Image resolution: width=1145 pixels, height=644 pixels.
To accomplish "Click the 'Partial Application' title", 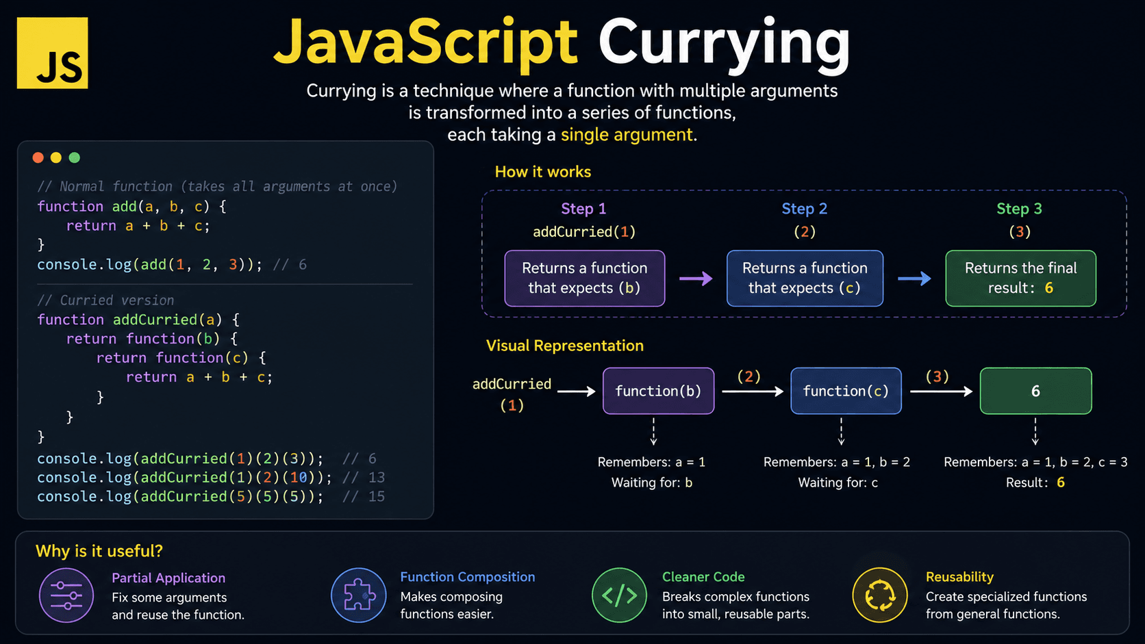I will 168,578.
